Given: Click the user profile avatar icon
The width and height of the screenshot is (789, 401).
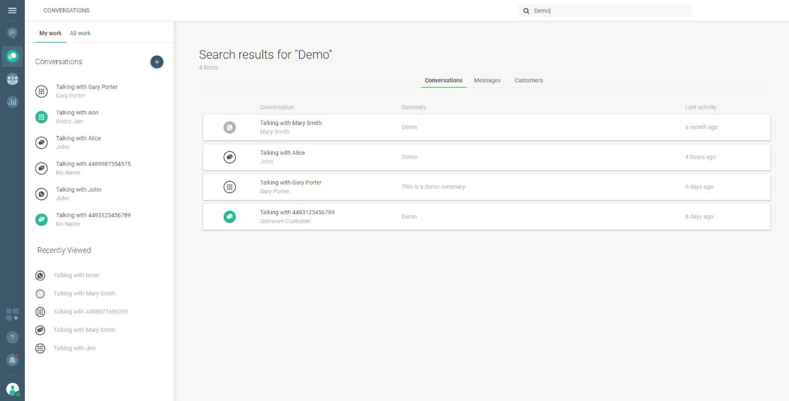Looking at the screenshot, I should click(12, 389).
